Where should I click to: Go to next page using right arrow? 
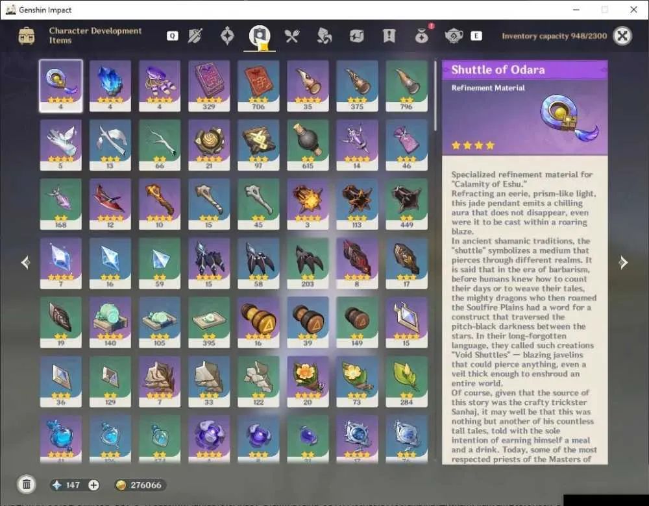point(623,262)
